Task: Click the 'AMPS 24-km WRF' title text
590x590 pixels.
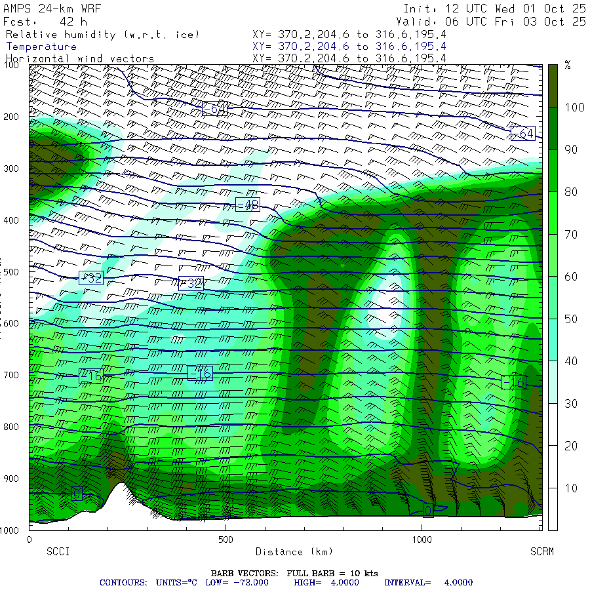Action: [52, 9]
